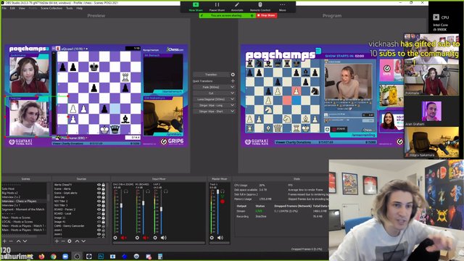This screenshot has width=464, height=261.
Task: Mute the third mixer channel speaker
Action: 164,238
